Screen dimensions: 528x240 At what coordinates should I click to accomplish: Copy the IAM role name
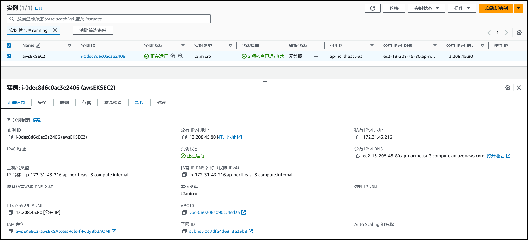(x=11, y=231)
